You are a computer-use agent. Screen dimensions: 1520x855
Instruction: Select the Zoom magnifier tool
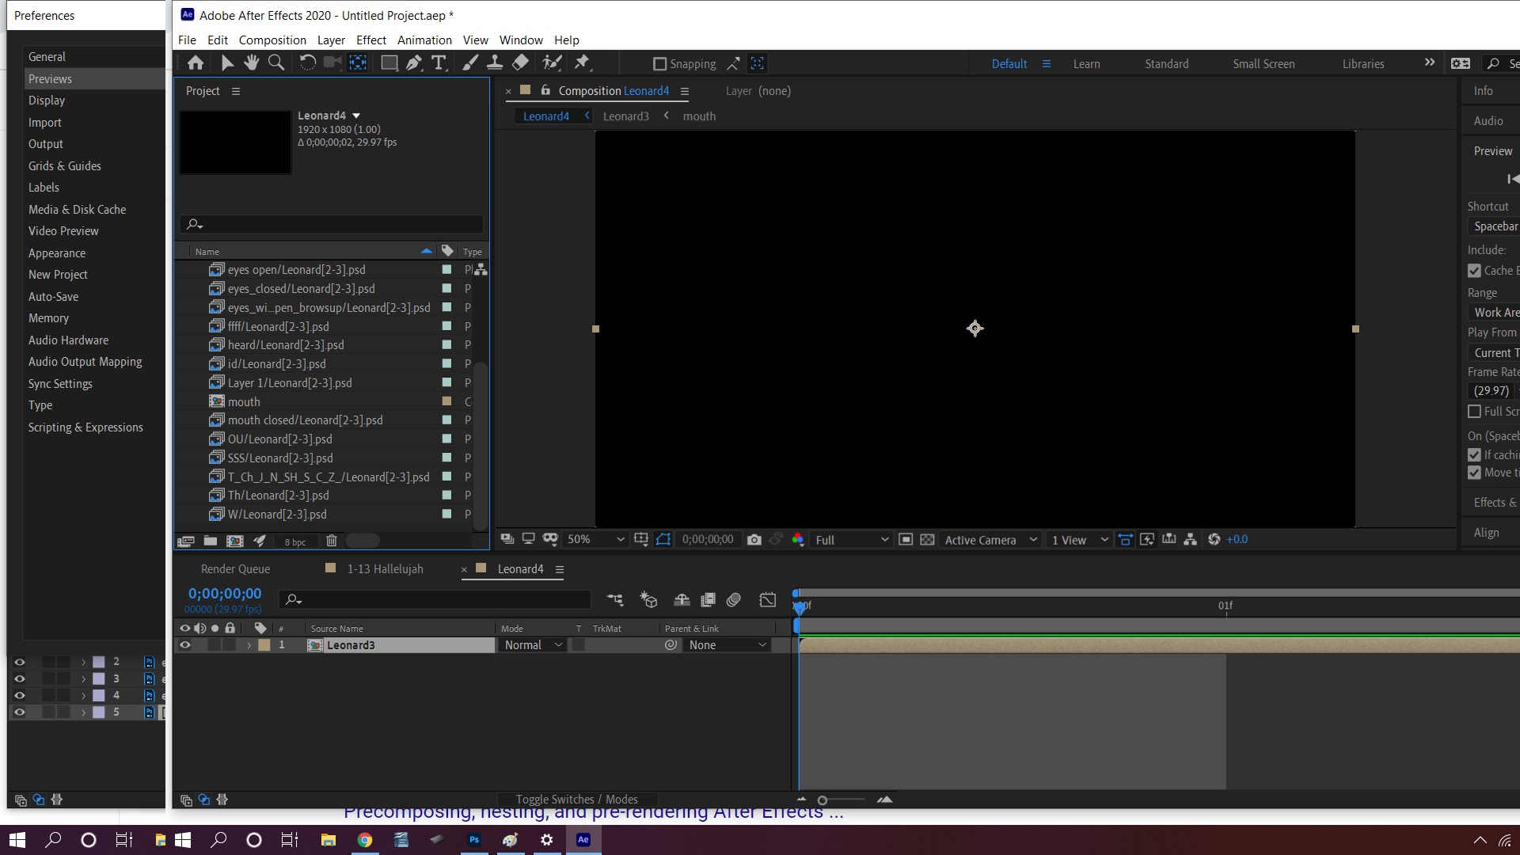tap(276, 63)
